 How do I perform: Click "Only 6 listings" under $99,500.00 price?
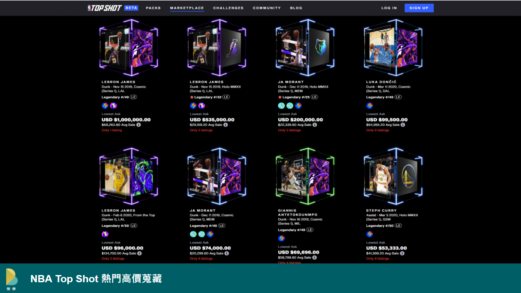coord(378,130)
